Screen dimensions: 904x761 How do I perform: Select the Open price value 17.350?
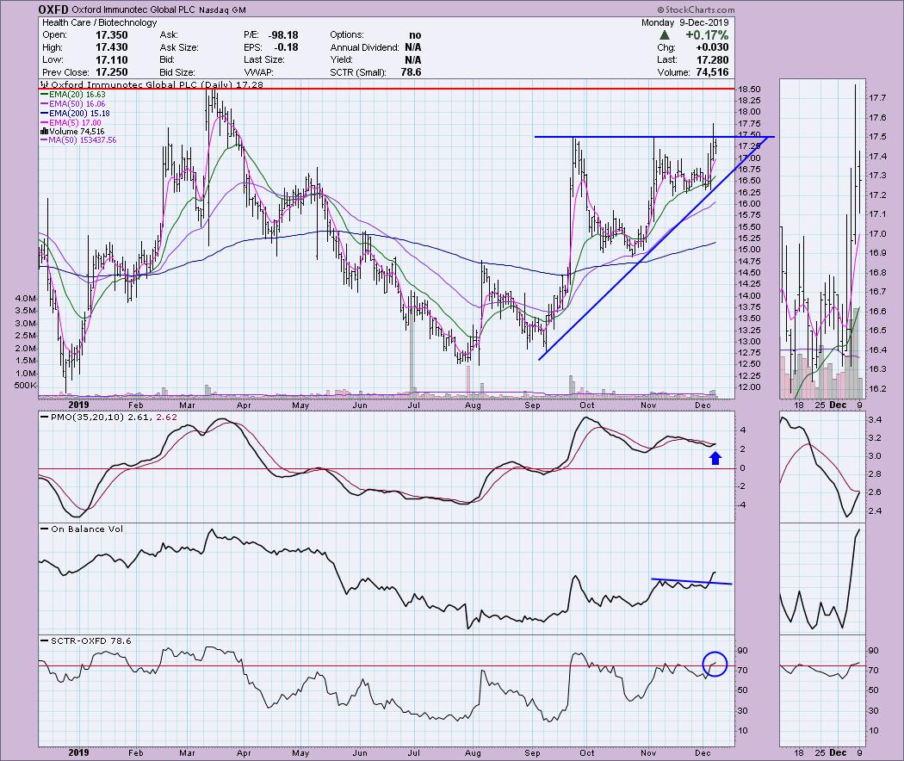coord(111,35)
